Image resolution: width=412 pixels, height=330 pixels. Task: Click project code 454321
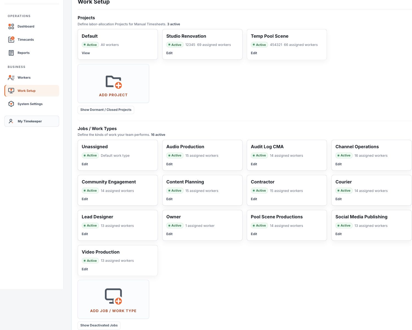click(x=276, y=45)
